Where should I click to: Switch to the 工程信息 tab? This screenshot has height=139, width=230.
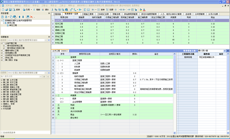pyautogui.click(x=57, y=14)
